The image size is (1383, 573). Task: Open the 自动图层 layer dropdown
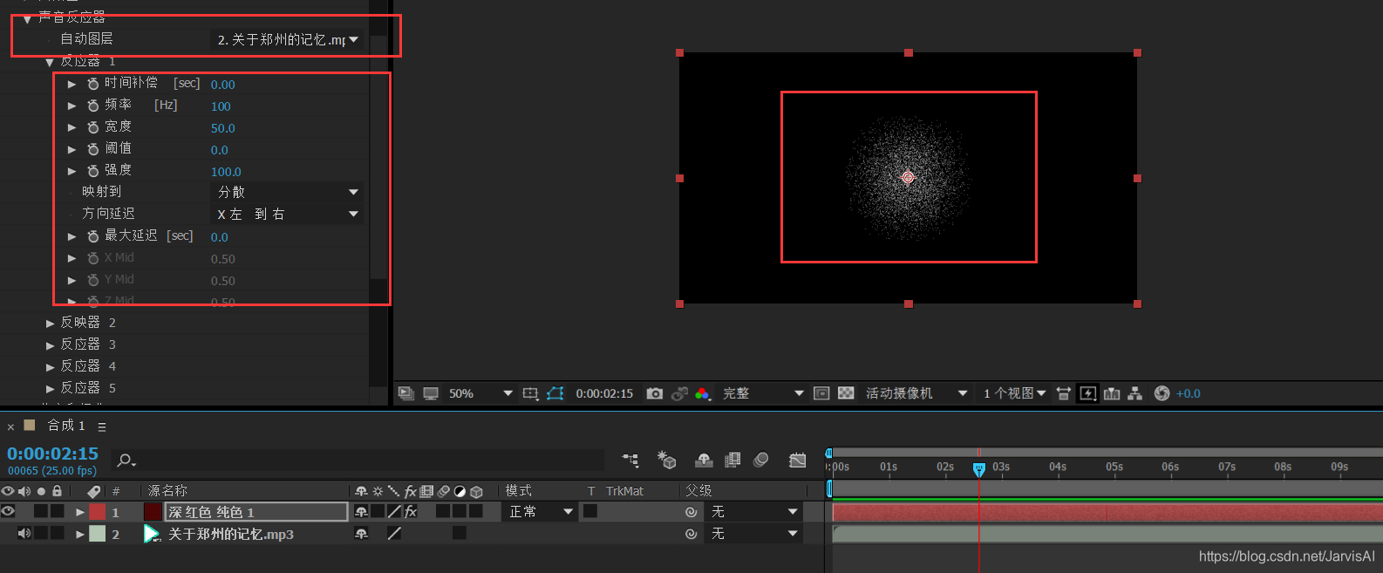[288, 39]
